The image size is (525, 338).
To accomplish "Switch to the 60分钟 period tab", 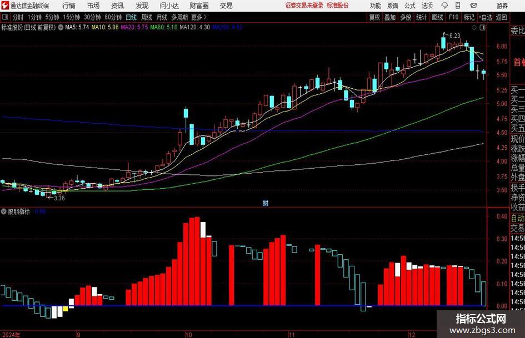I will click(x=113, y=17).
